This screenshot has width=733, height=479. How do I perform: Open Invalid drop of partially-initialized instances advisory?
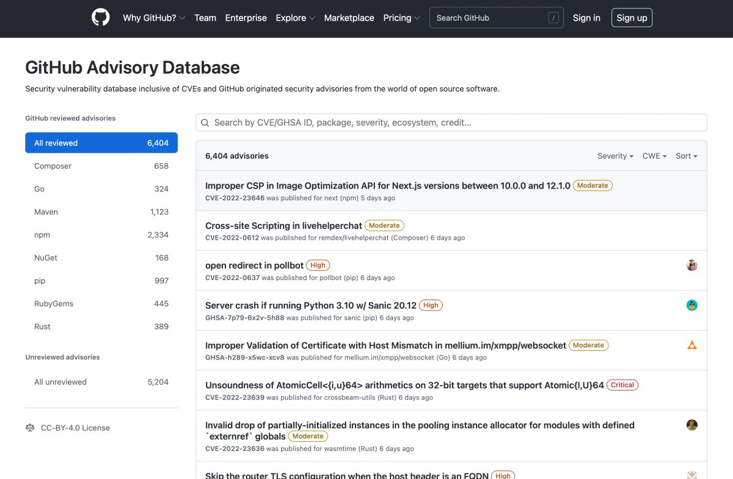pyautogui.click(x=420, y=431)
